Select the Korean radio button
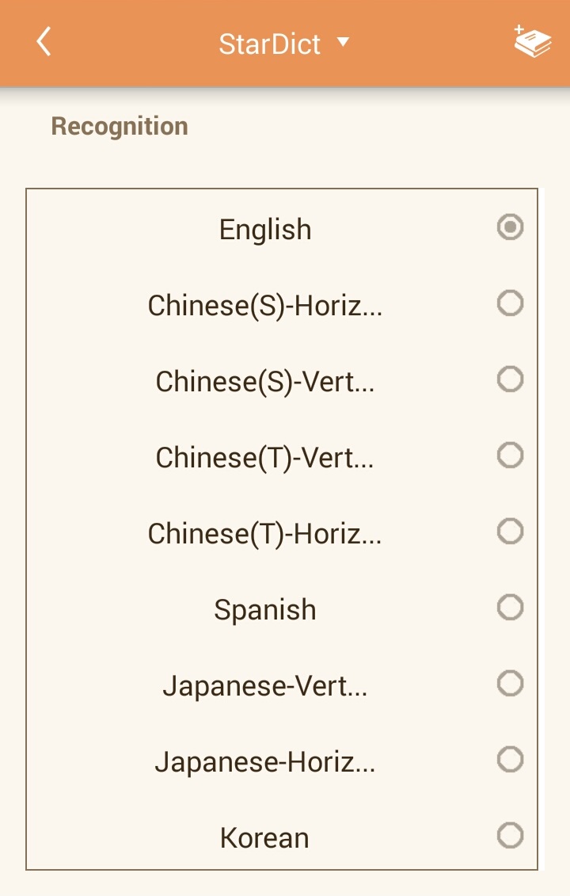 coord(510,835)
